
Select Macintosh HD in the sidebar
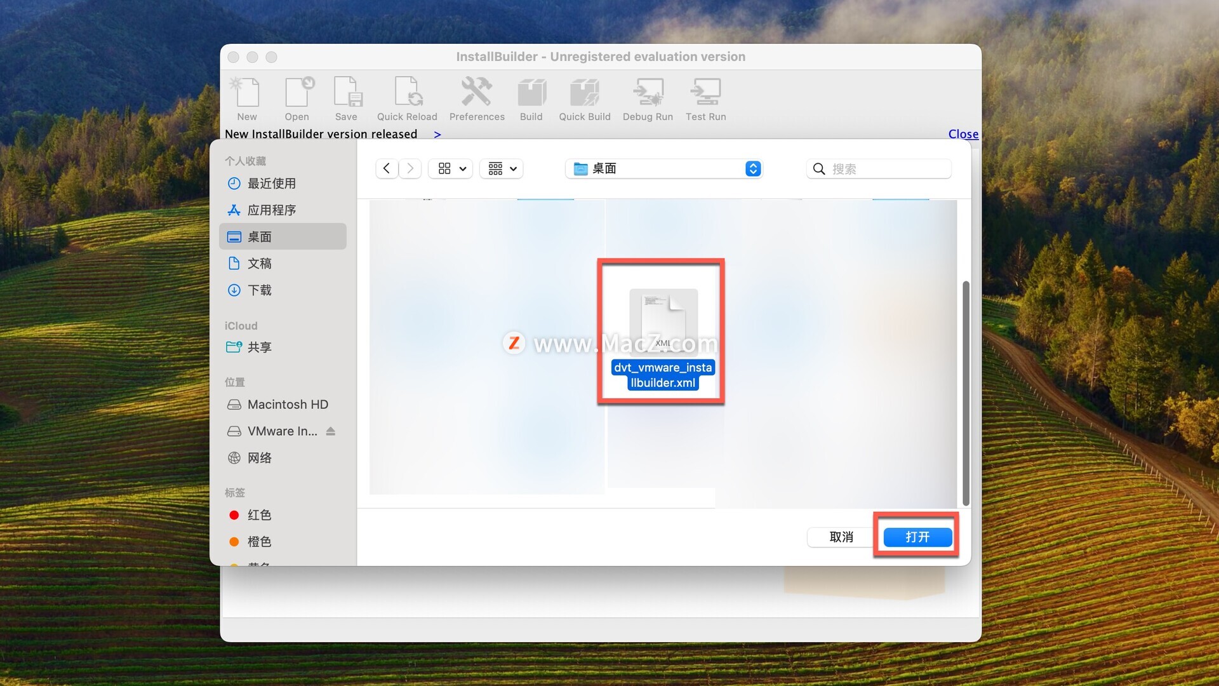tap(283, 405)
